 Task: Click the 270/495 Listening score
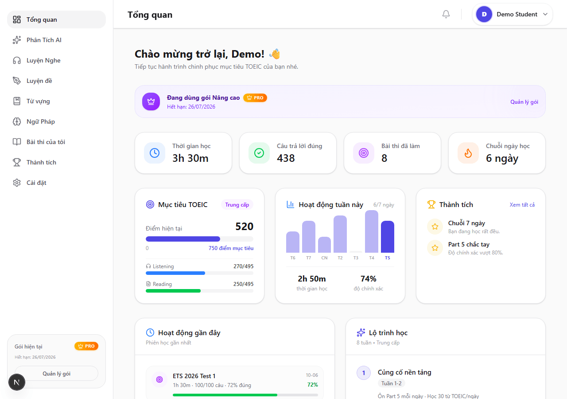coord(244,266)
